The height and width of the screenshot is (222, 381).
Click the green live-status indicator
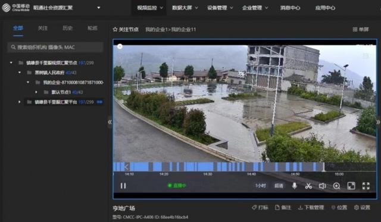pyautogui.click(x=177, y=186)
